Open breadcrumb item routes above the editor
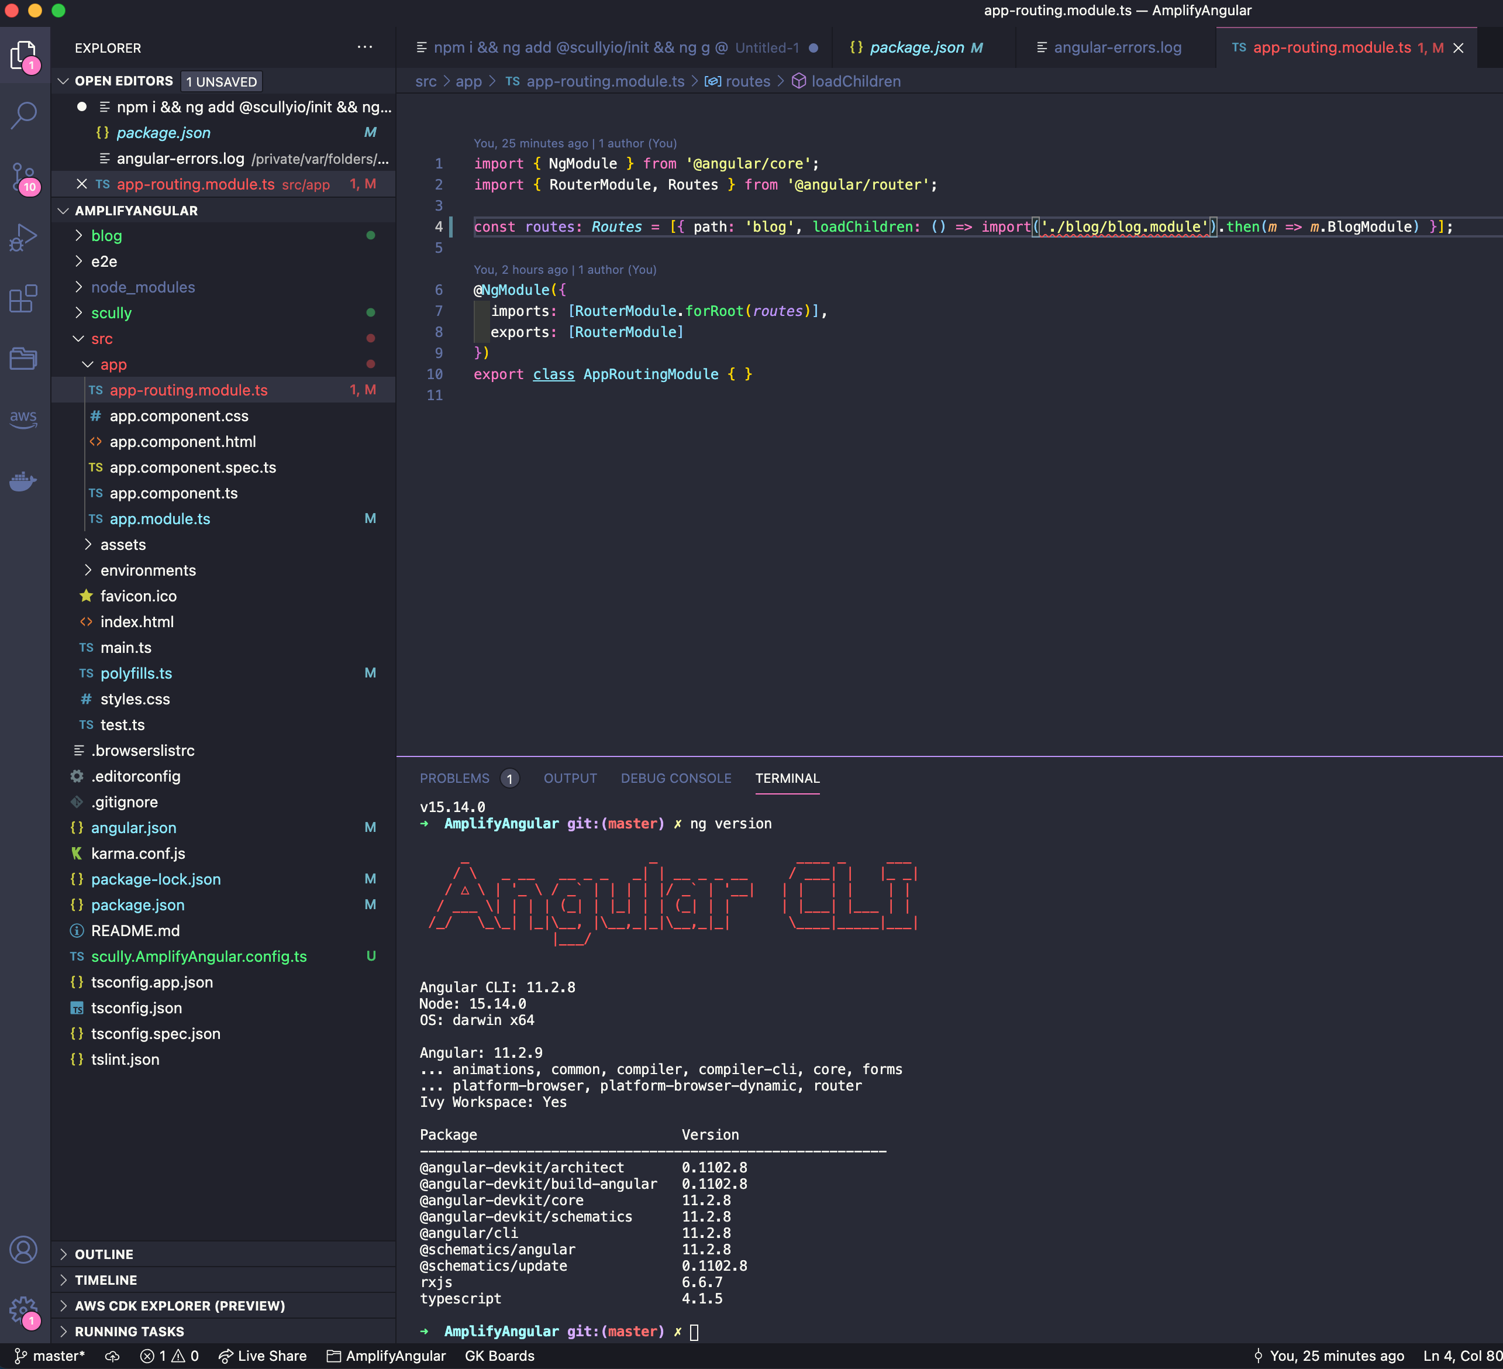 pos(747,81)
